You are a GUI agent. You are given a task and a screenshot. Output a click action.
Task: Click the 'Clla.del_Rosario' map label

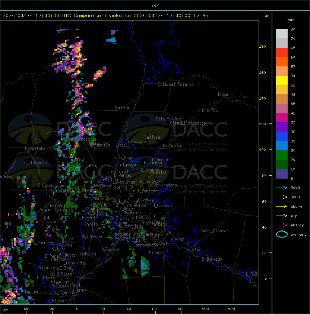175,84
